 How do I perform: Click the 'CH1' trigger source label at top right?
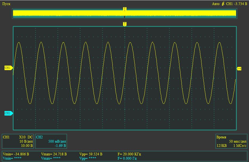point(229,4)
